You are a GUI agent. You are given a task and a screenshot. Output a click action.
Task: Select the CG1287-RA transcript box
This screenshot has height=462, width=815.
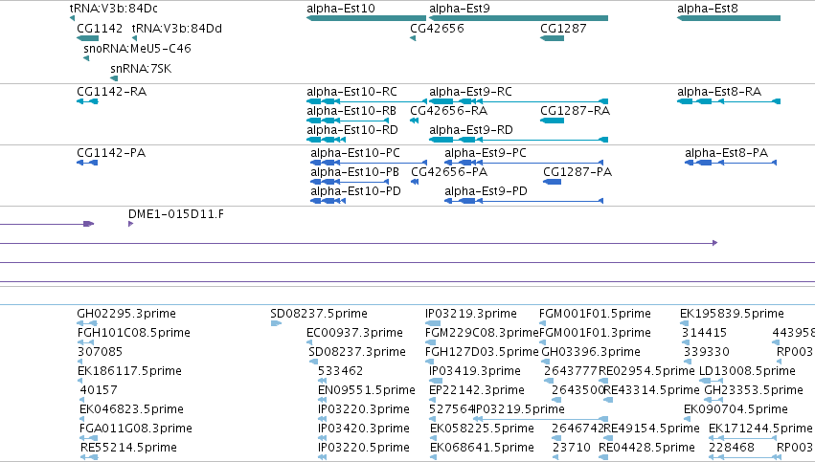point(552,121)
